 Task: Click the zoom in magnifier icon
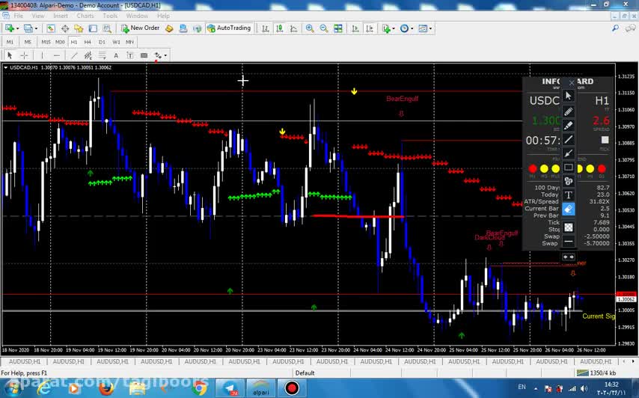point(310,28)
